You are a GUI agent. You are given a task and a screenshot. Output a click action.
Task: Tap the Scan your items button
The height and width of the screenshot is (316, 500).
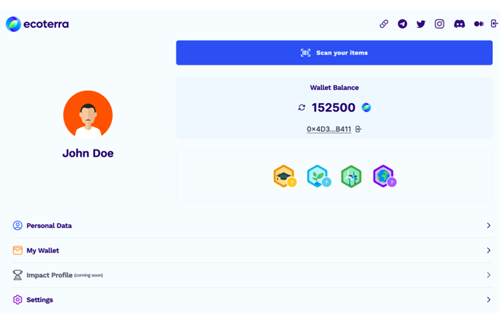pos(334,53)
